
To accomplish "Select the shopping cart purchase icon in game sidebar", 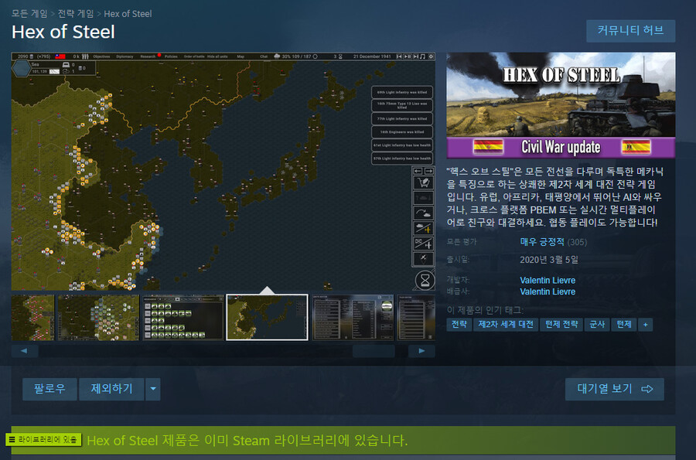I will [422, 183].
